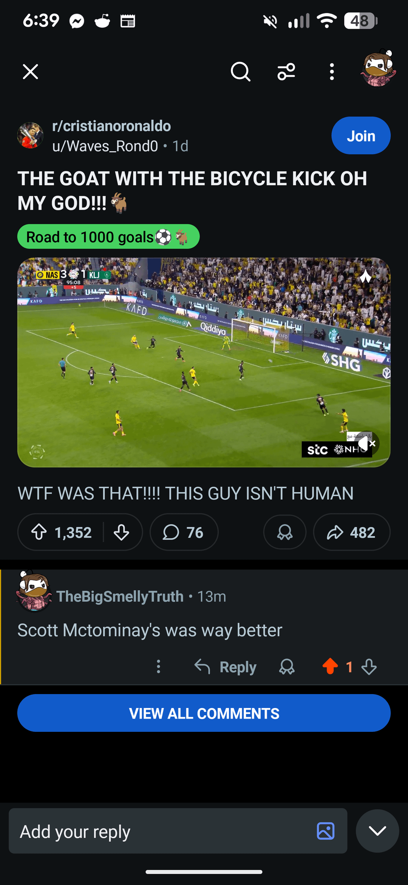Select the Road to 1000 goals flair
Image resolution: width=408 pixels, height=885 pixels.
coord(108,237)
